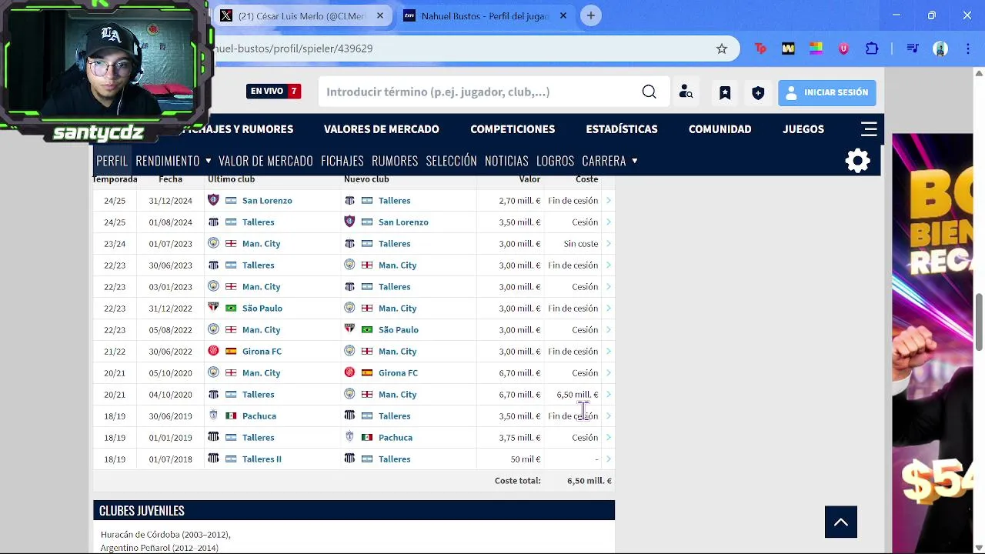
Task: Open the Chrome profile avatar
Action: point(940,48)
